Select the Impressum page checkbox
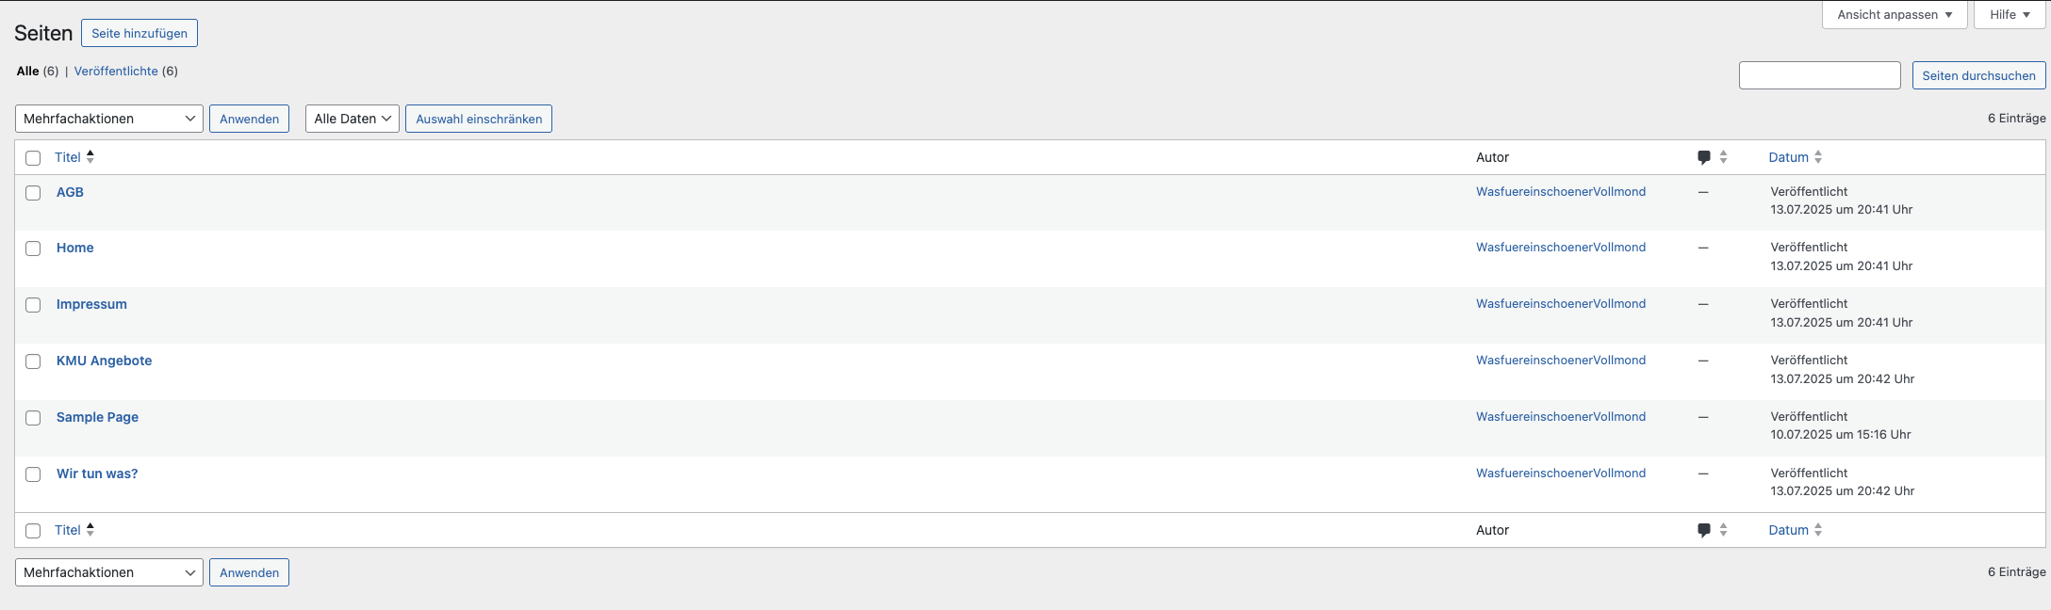This screenshot has height=610, width=2051. click(33, 305)
